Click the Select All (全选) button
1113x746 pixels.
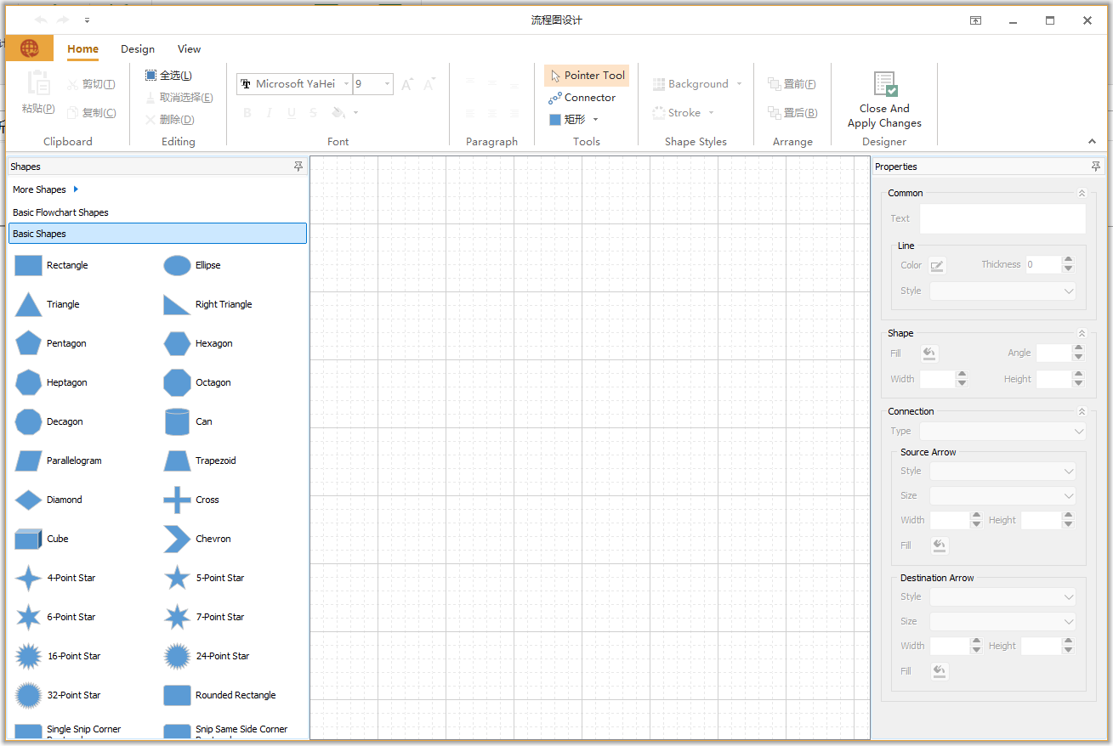pos(168,76)
